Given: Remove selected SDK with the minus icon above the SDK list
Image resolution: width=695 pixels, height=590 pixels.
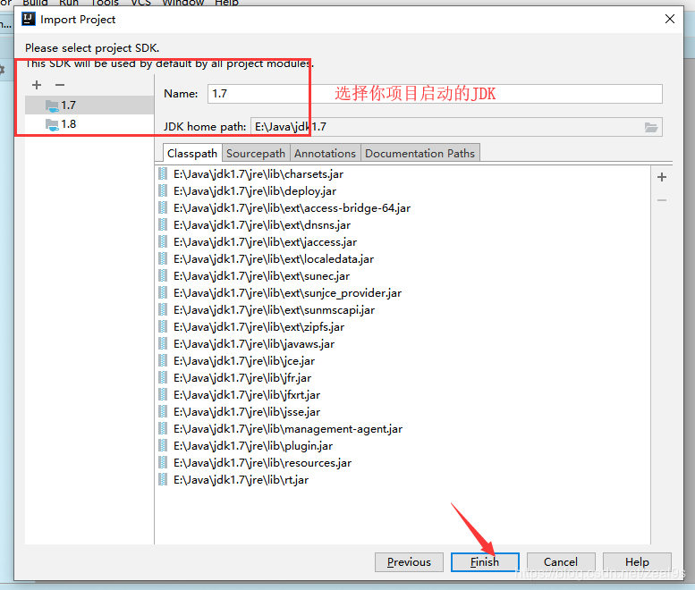Looking at the screenshot, I should click(60, 85).
